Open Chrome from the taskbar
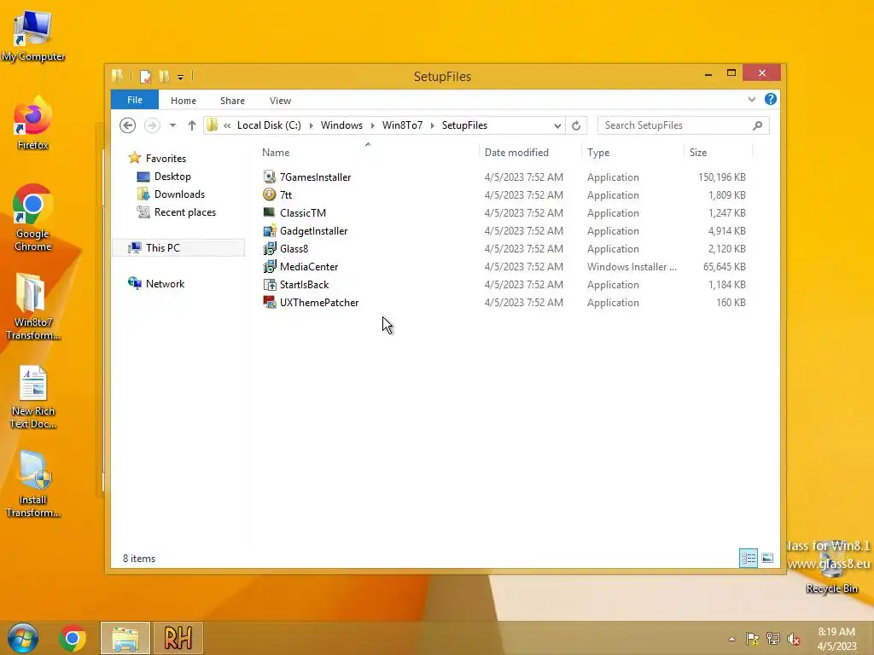Screen dimensions: 874x655 pos(72,638)
